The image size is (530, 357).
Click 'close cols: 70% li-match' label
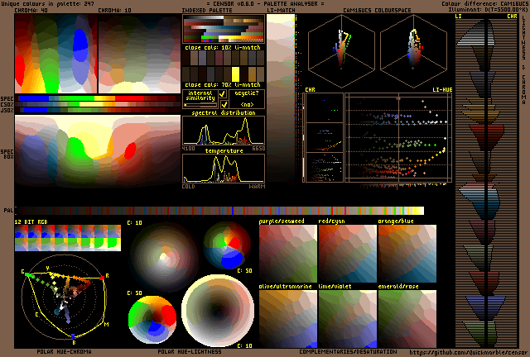coord(223,84)
